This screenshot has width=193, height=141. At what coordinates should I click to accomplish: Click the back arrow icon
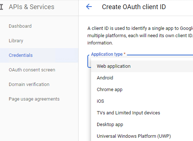coord(89,7)
